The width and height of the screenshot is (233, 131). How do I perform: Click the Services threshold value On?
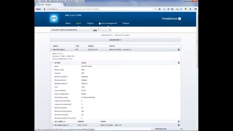coord(82,115)
